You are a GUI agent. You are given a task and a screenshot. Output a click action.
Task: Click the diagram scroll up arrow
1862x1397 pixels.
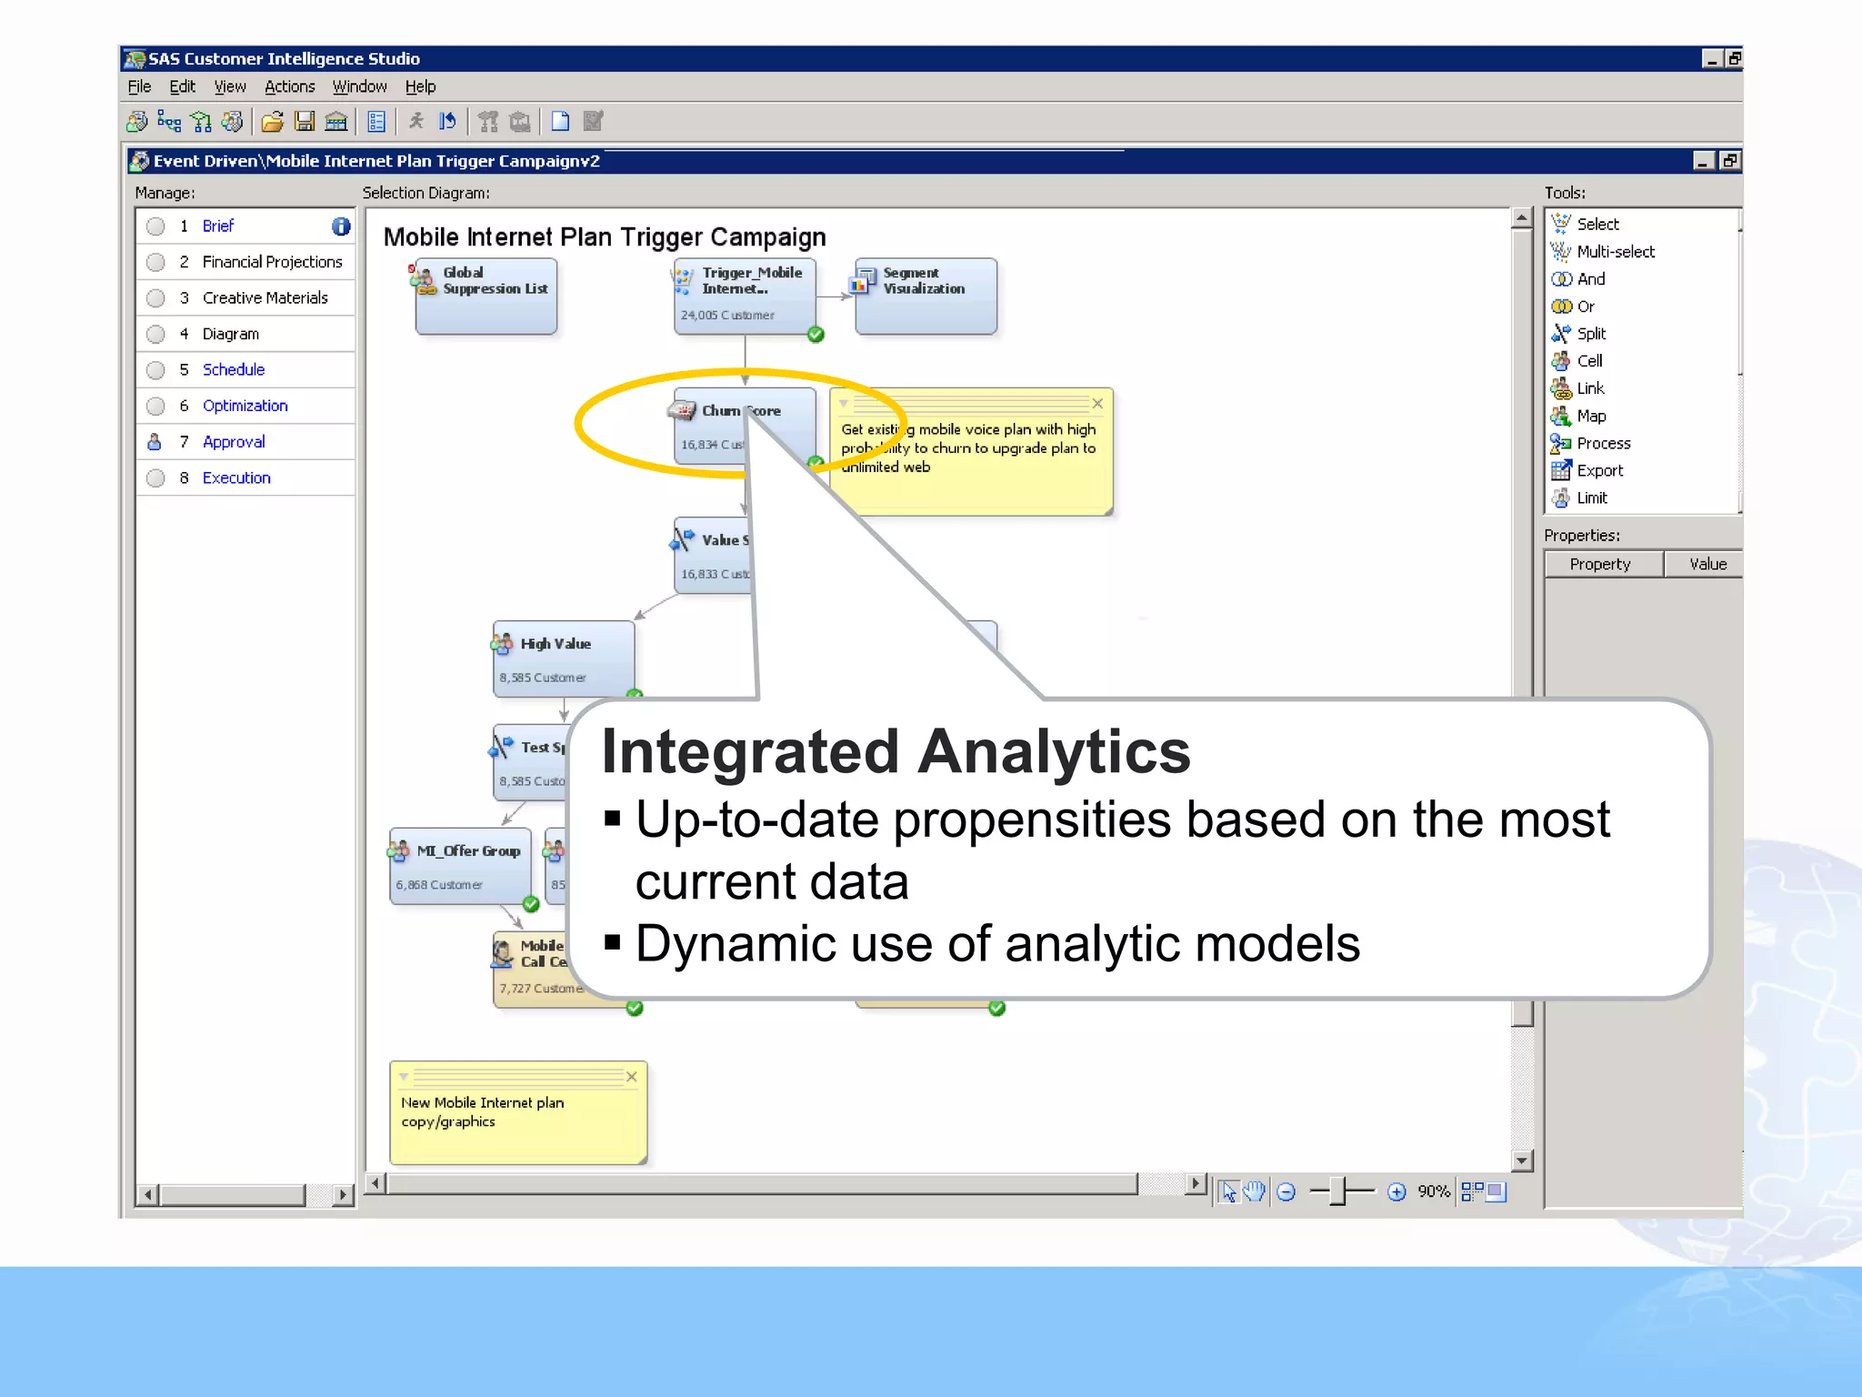pos(1522,219)
